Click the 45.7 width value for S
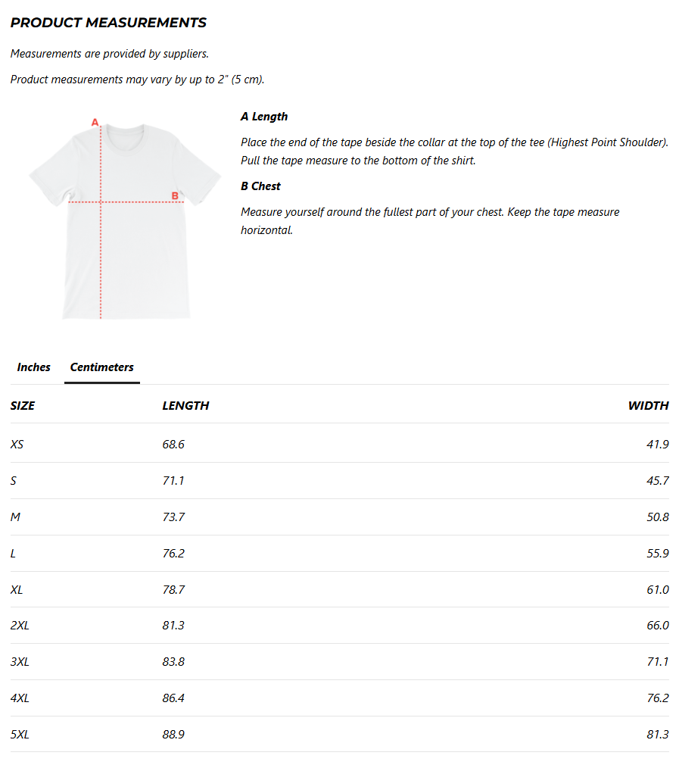679x768 pixels. [658, 480]
